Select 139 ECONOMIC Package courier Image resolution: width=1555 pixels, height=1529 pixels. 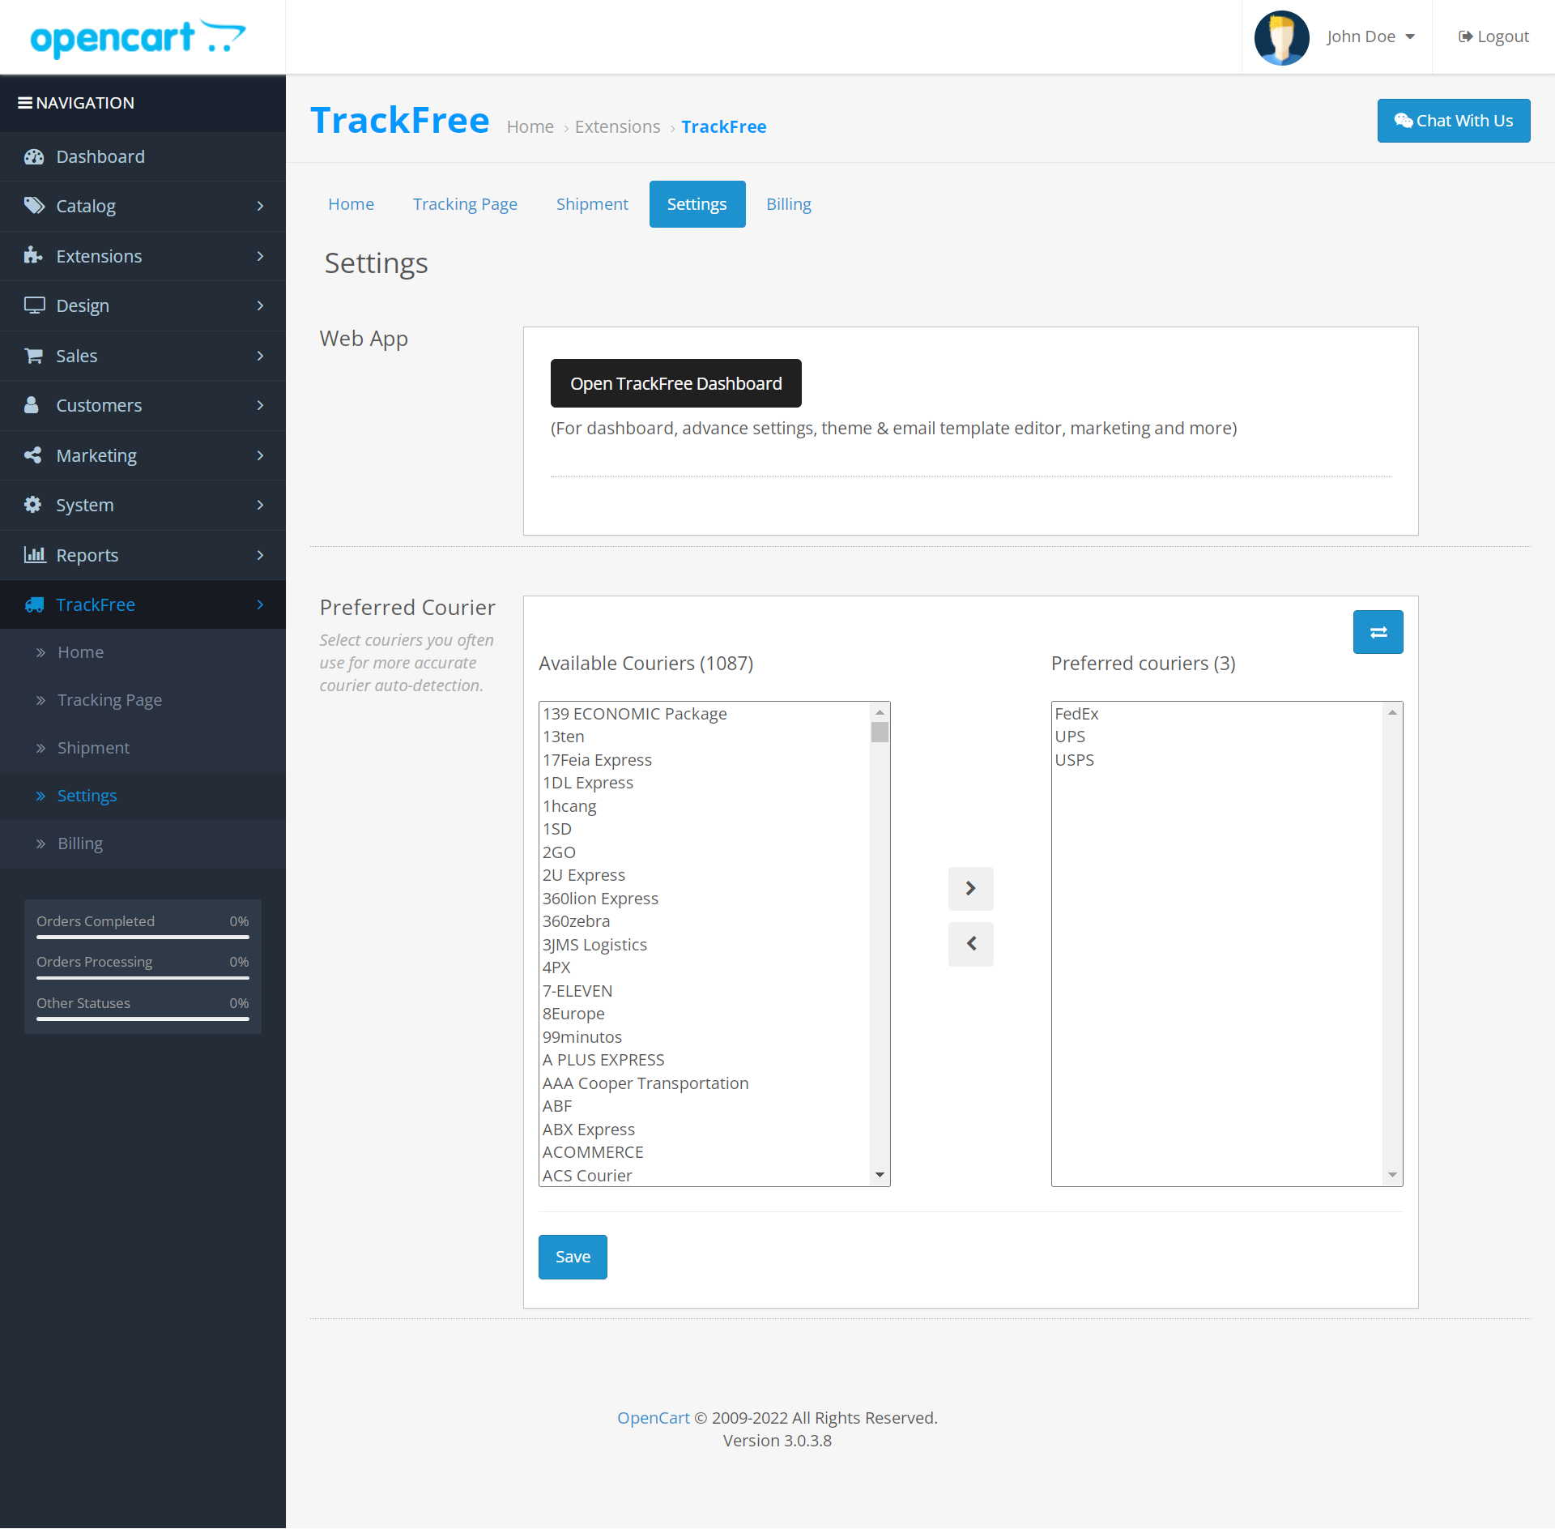705,714
